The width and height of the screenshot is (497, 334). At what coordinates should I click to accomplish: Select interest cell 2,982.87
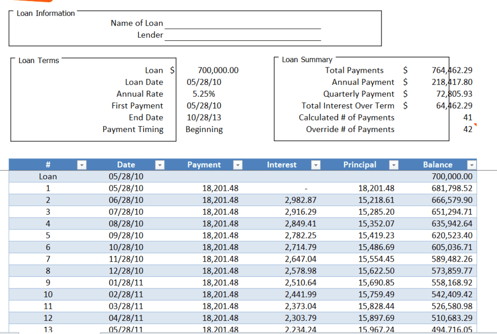pyautogui.click(x=300, y=200)
